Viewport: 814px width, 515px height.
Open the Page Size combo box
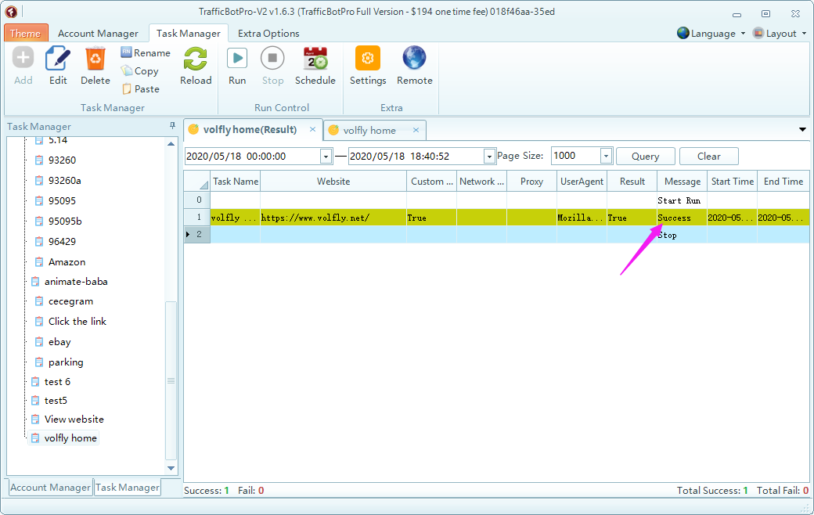[605, 157]
